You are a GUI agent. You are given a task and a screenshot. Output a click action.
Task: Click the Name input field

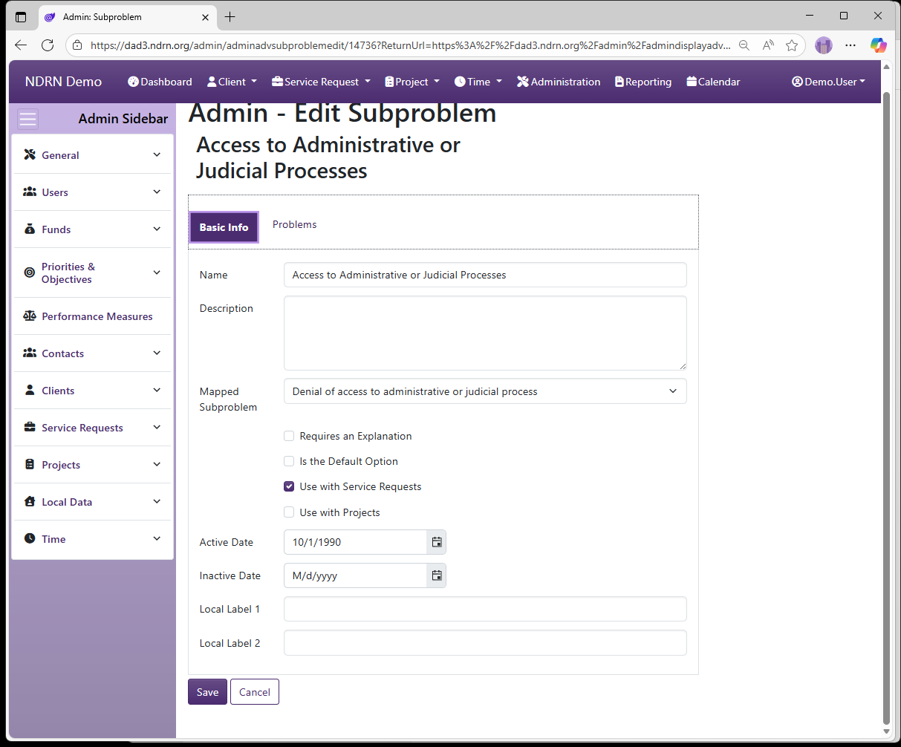(485, 275)
